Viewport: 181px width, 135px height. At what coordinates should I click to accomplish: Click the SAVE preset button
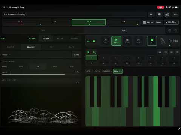tap(77, 55)
